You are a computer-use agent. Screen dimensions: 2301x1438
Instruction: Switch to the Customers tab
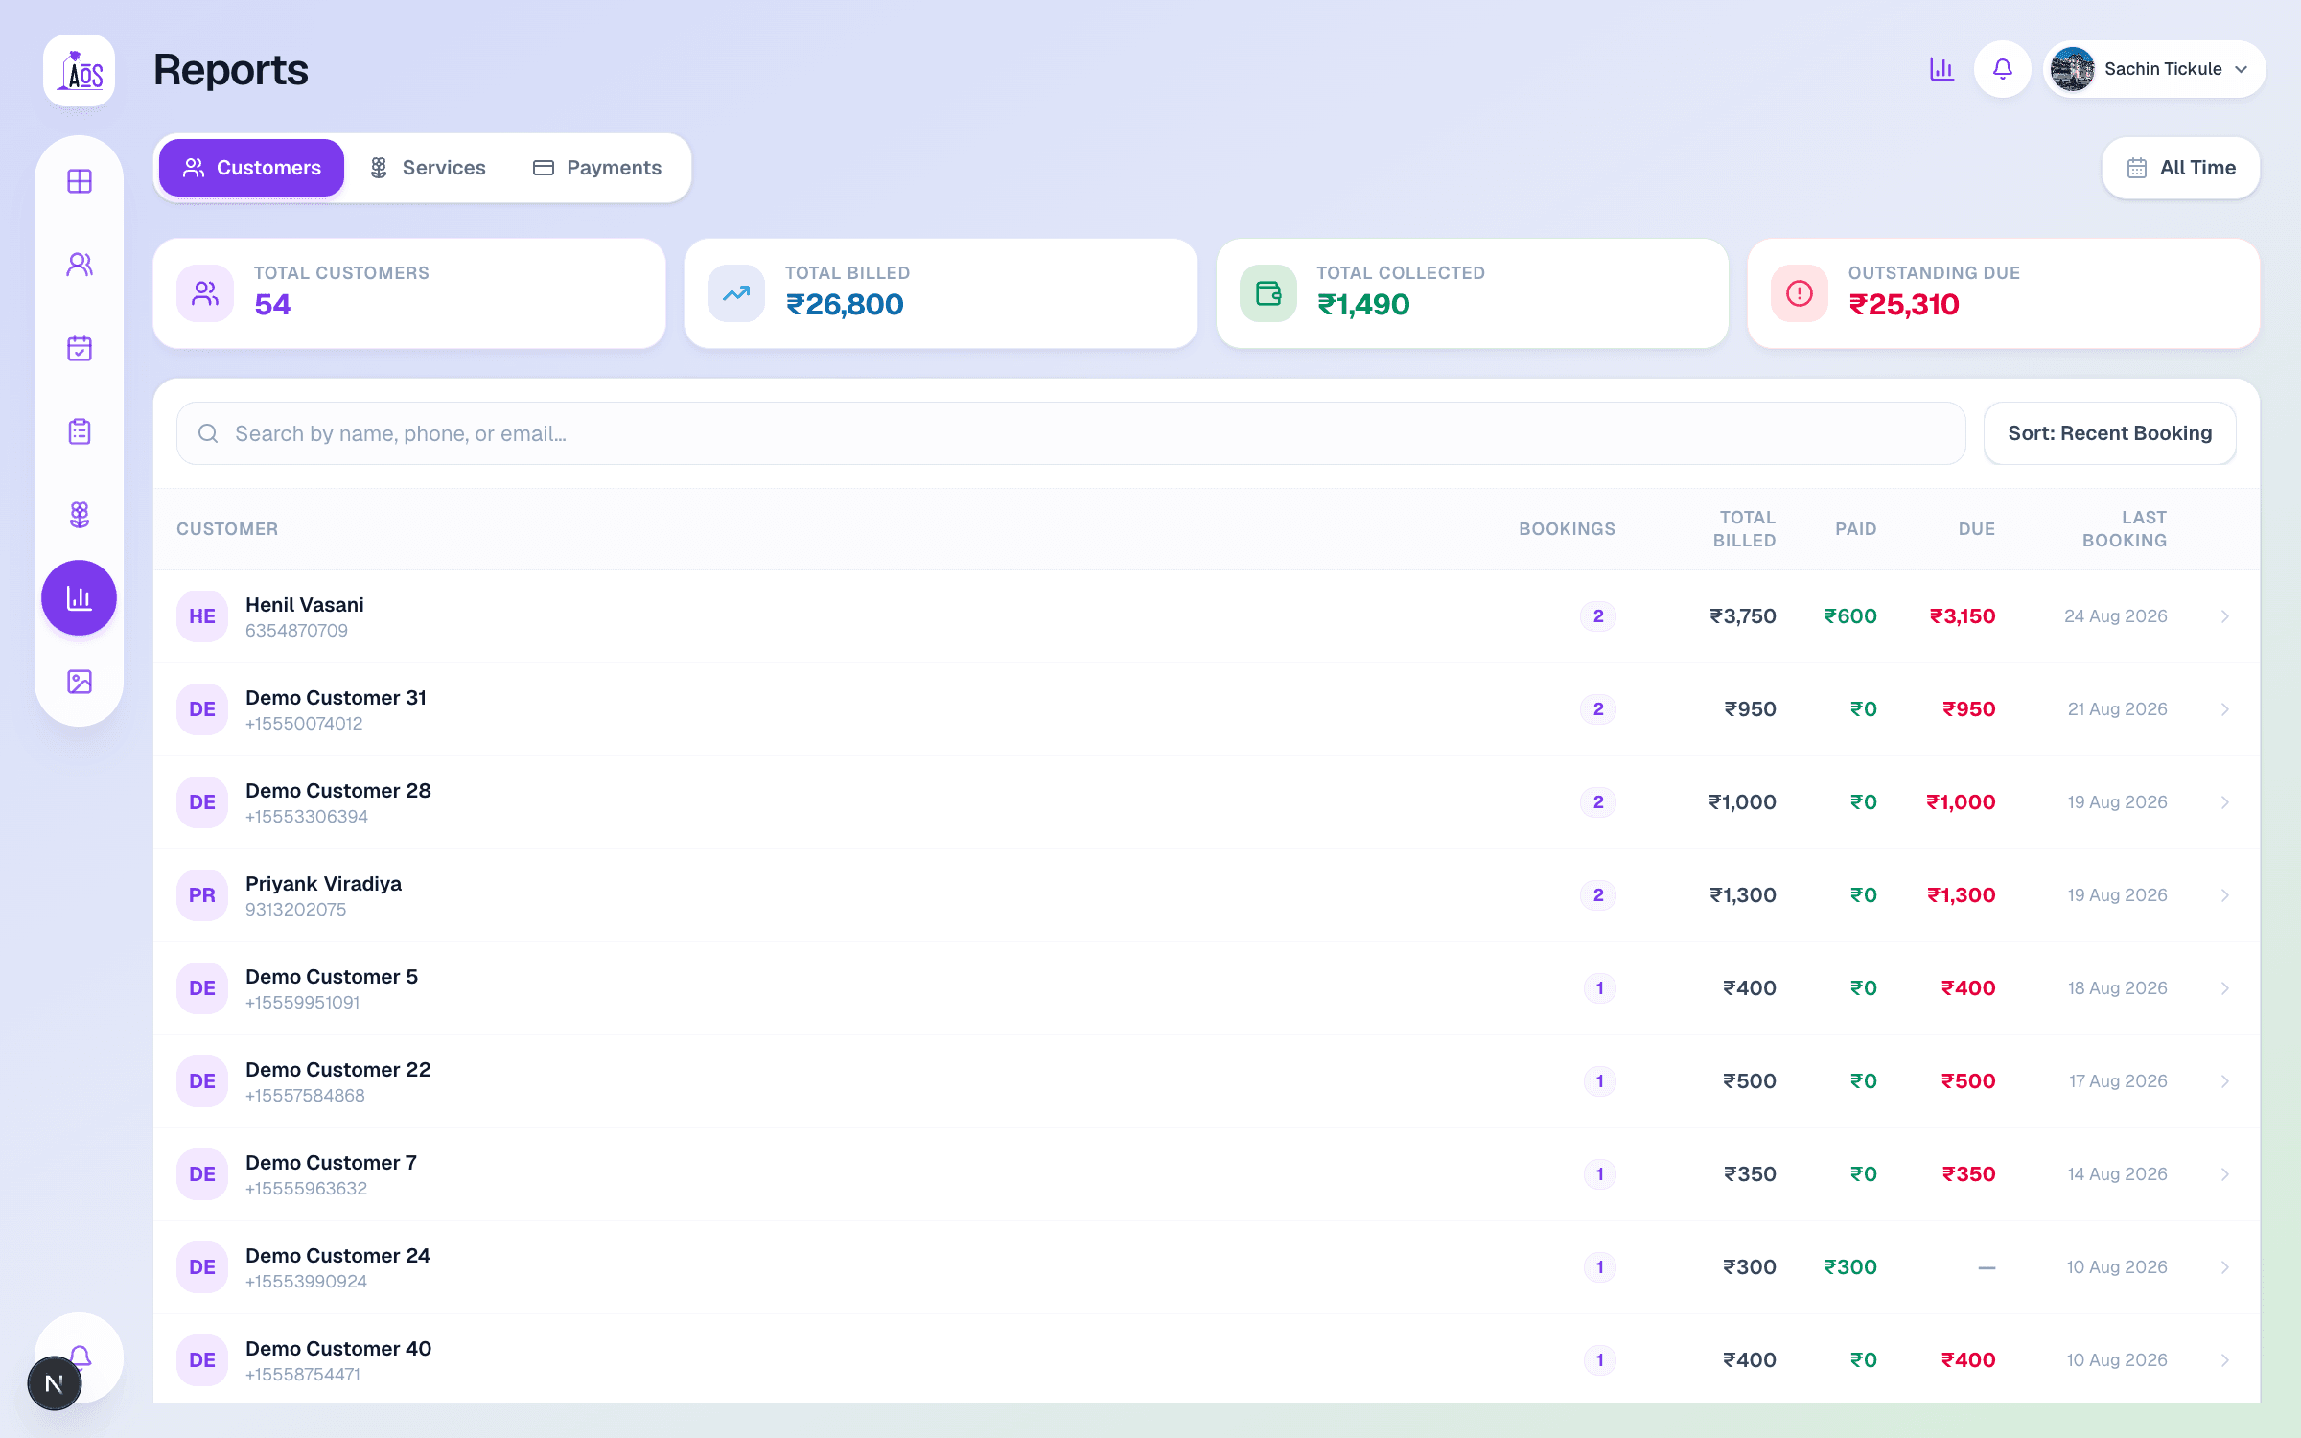tap(252, 168)
